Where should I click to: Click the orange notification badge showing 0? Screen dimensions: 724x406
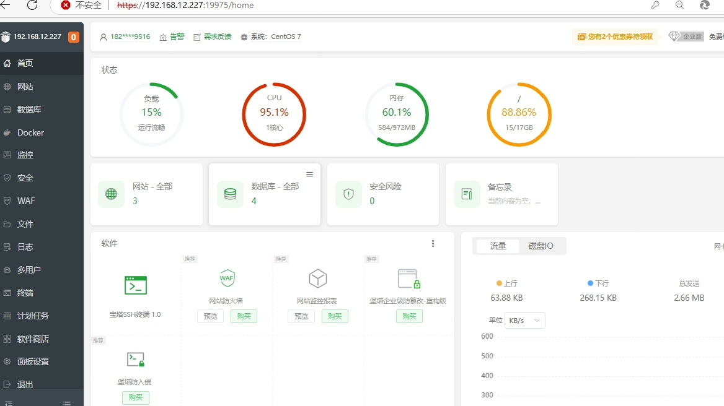point(73,37)
